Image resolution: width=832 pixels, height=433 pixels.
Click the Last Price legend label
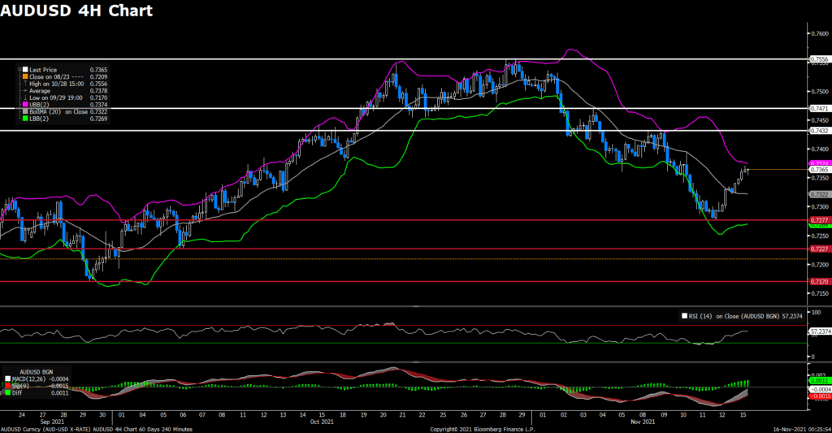43,70
